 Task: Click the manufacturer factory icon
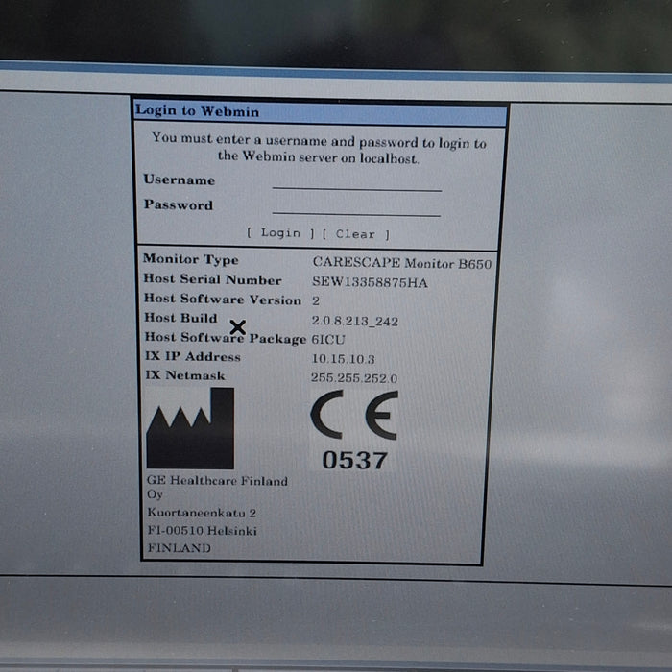(189, 428)
